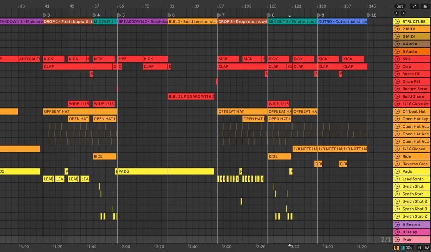
Task: Unfold the 3 MIDI track
Action: point(397,36)
